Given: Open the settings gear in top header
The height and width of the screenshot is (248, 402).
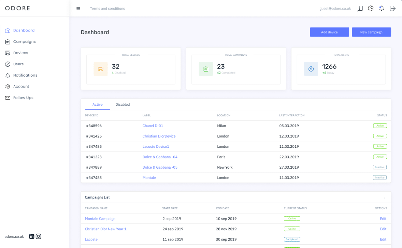Looking at the screenshot, I should click(x=371, y=9).
